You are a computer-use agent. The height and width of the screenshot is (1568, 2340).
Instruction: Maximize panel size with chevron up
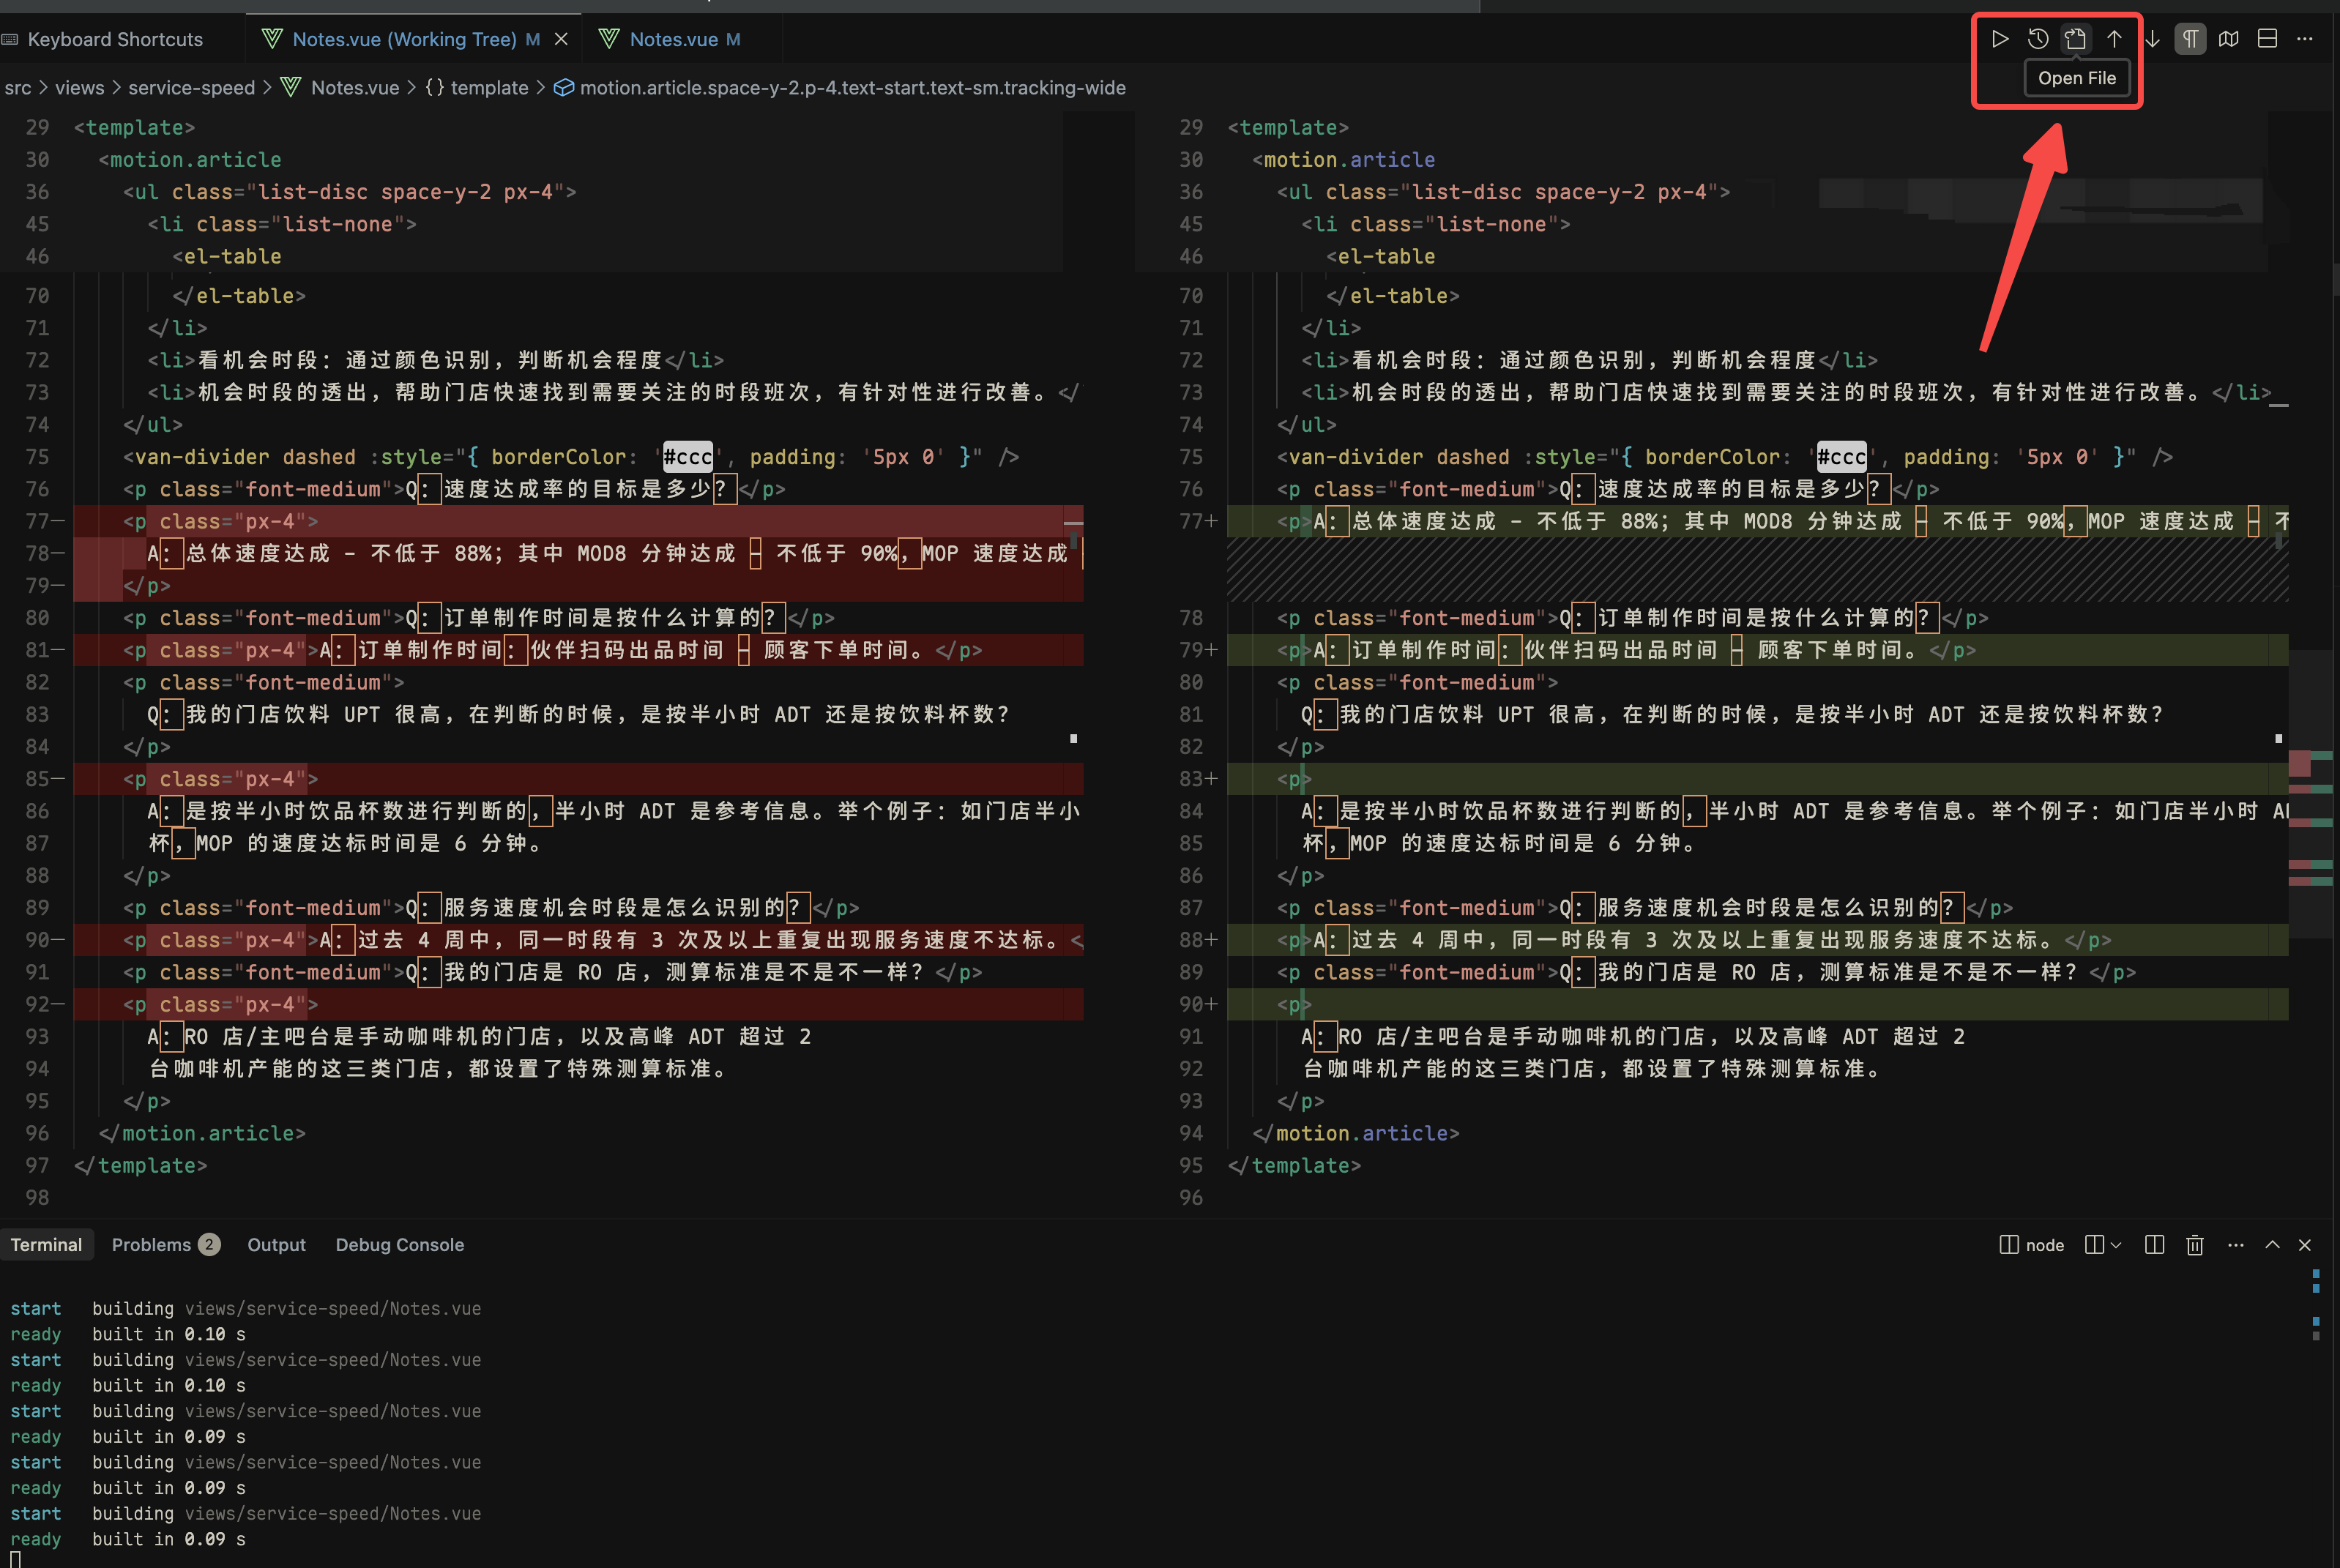pyautogui.click(x=2273, y=1245)
